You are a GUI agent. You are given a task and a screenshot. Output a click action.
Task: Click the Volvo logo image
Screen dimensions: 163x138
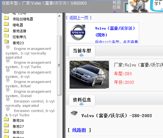(78, 33)
